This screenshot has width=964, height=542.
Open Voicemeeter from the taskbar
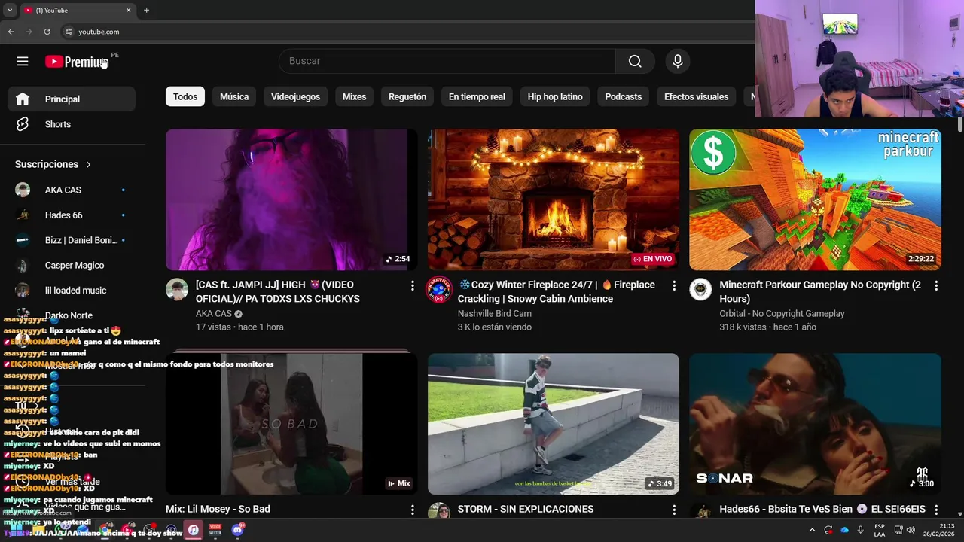[215, 530]
